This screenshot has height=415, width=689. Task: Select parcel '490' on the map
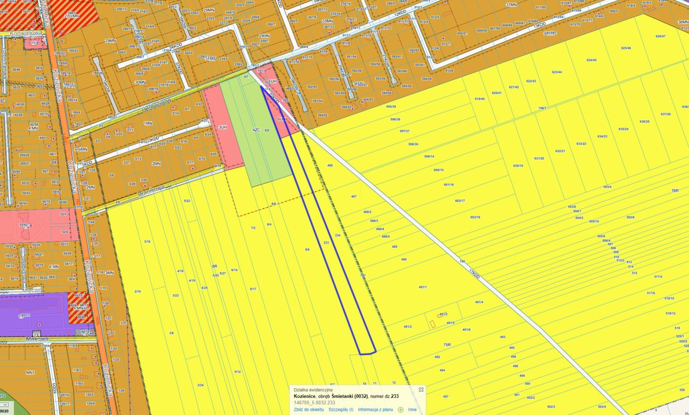tap(404, 259)
